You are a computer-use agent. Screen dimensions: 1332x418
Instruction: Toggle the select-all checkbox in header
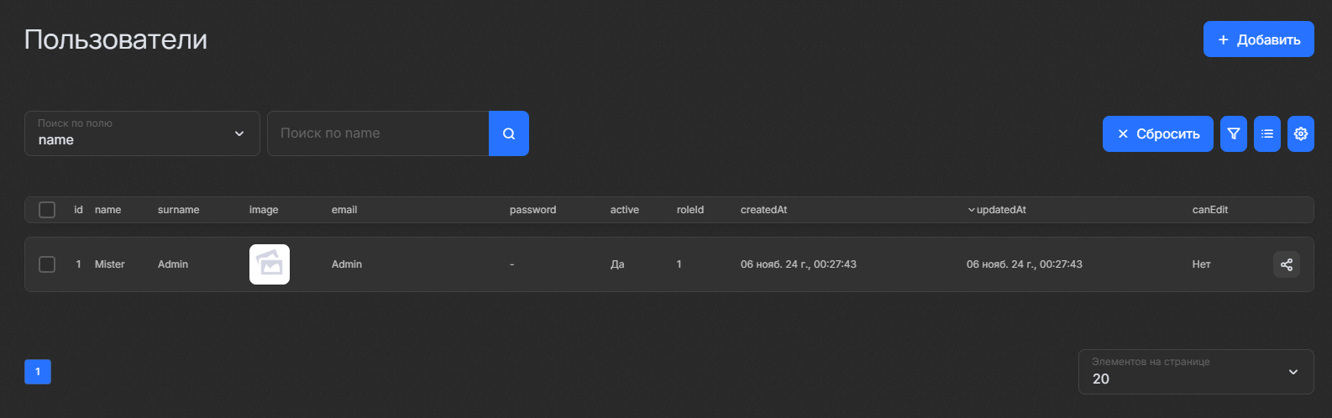click(47, 210)
